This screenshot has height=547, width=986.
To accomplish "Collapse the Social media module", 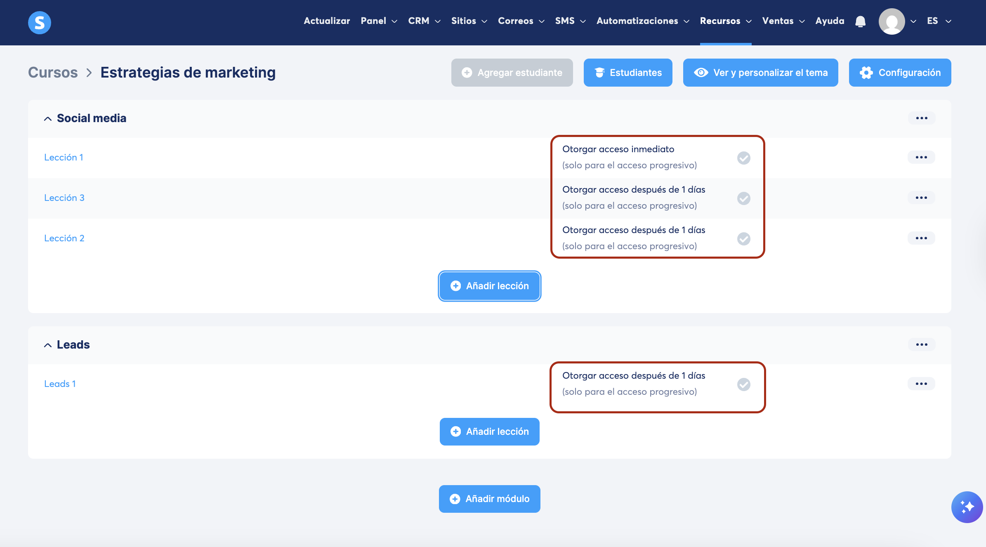I will tap(48, 118).
